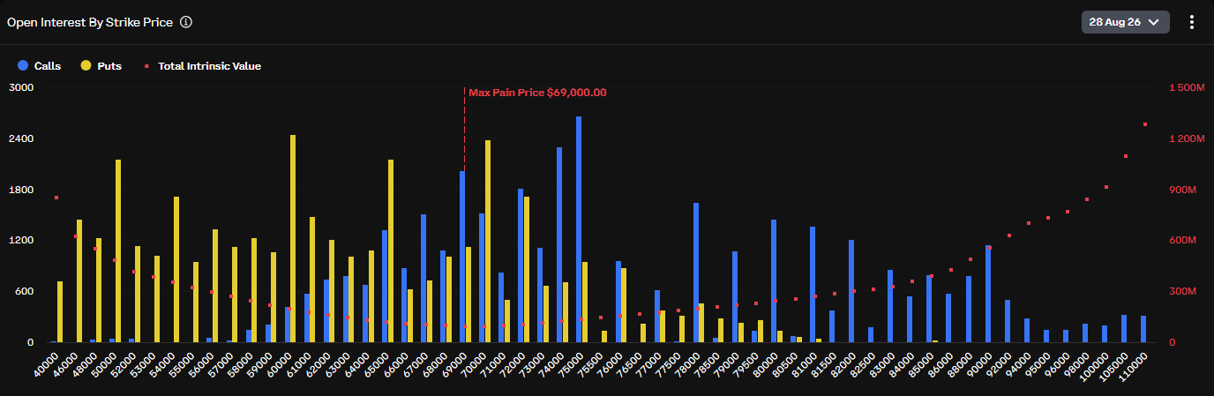Image resolution: width=1214 pixels, height=396 pixels.
Task: Click the 75000 strike label on x-axis
Action: (x=570, y=364)
